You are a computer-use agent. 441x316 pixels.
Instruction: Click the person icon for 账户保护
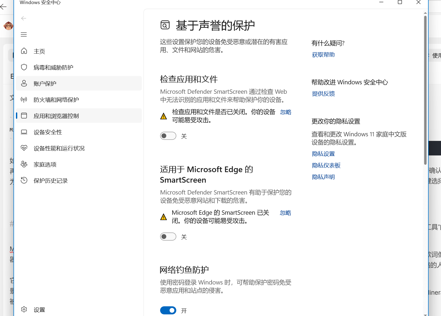coord(24,83)
